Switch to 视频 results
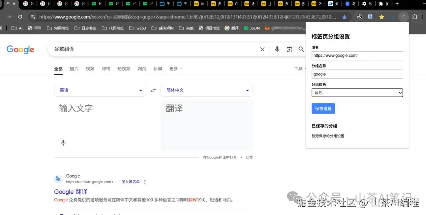The width and height of the screenshot is (426, 215). click(x=90, y=69)
